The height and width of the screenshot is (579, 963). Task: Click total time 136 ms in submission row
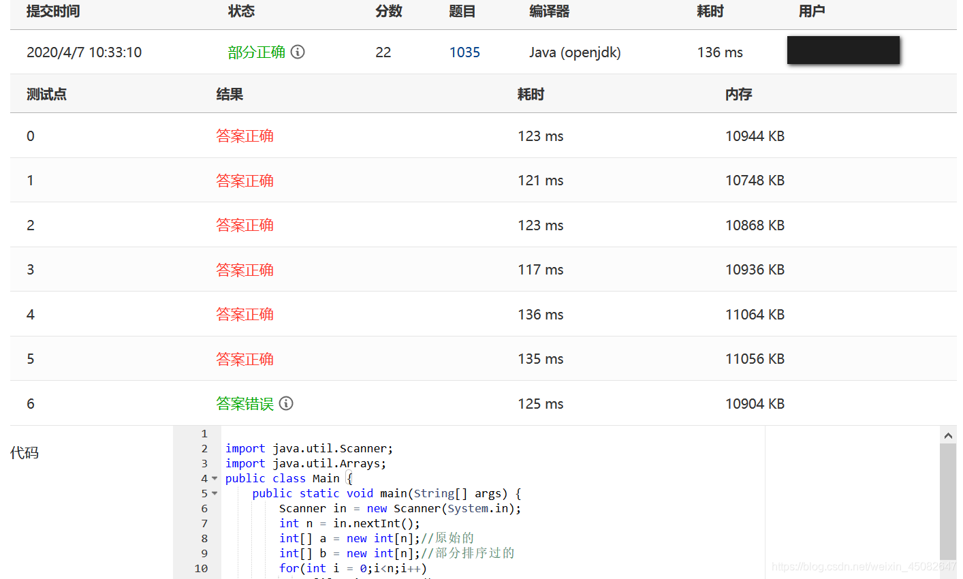(x=720, y=52)
